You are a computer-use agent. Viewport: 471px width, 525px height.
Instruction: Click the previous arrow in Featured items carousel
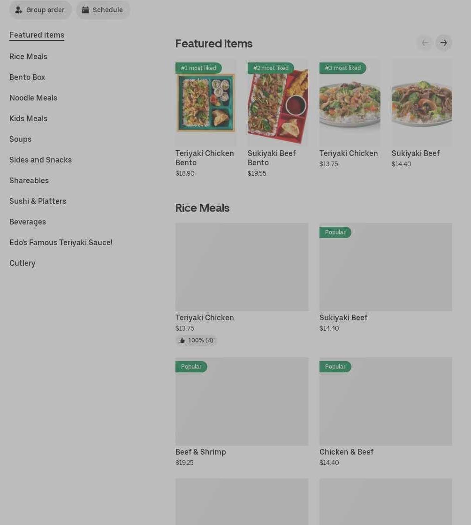click(425, 43)
